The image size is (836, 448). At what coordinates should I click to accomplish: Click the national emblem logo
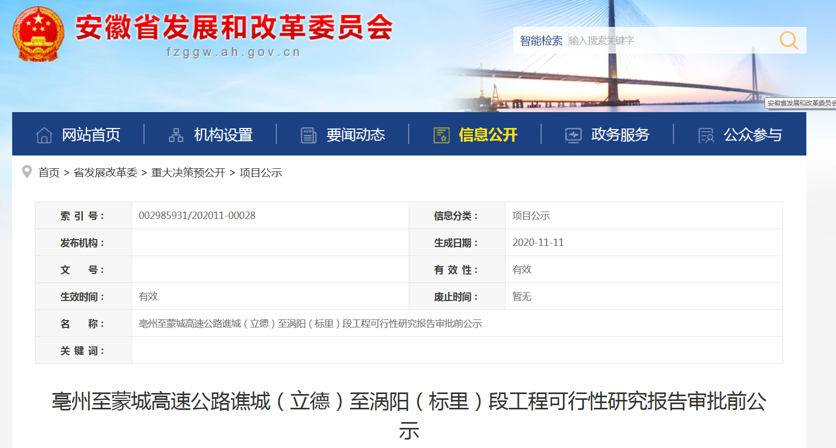tap(38, 34)
